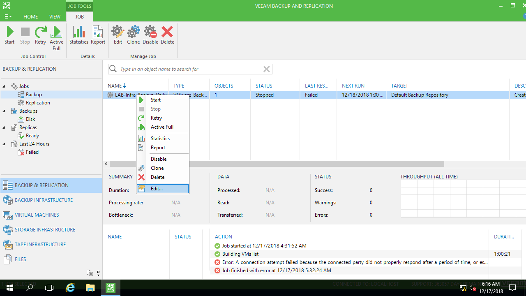Image resolution: width=526 pixels, height=296 pixels.
Task: Click the Retry ribbon icon
Action: (40, 36)
